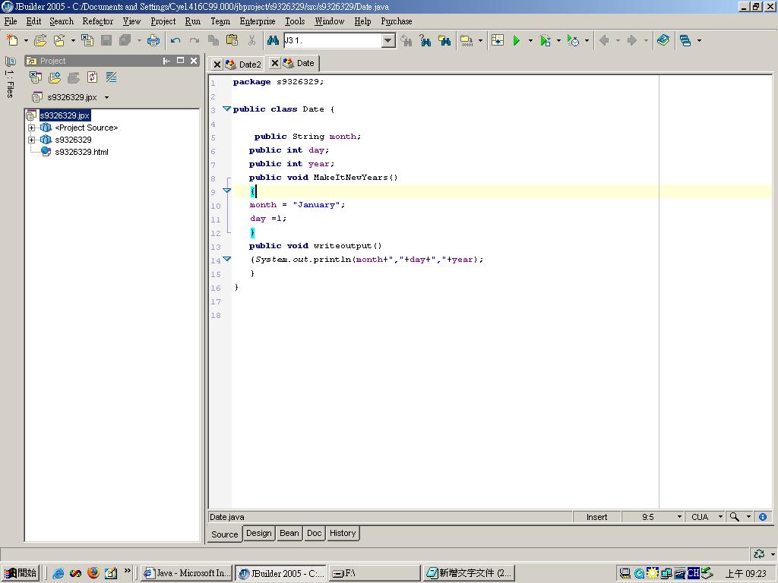Click the Debug project icon

pyautogui.click(x=545, y=40)
